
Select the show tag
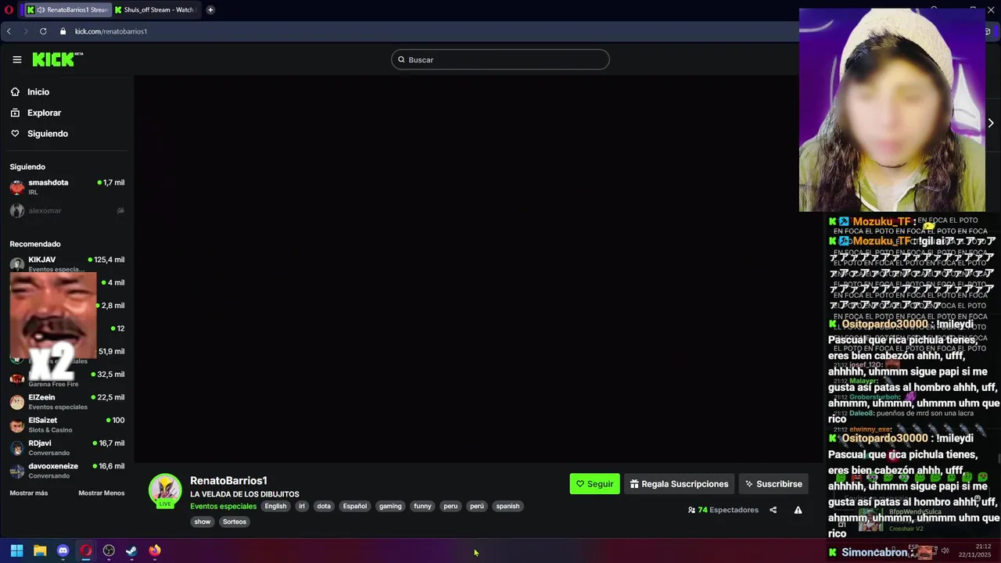(203, 522)
